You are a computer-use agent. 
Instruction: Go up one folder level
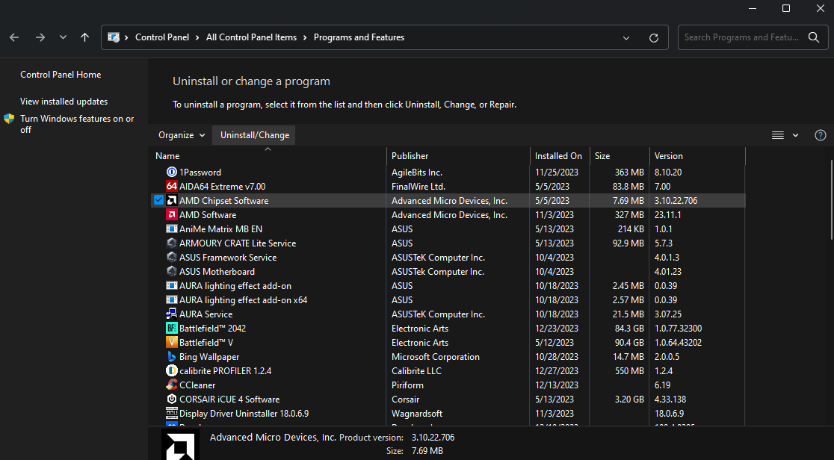coord(85,37)
